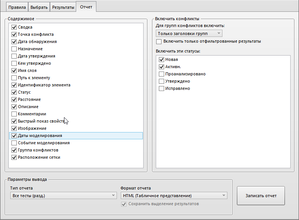The height and width of the screenshot is (220, 299).
Task: Click the Записать отчет button
Action: [x=261, y=196]
